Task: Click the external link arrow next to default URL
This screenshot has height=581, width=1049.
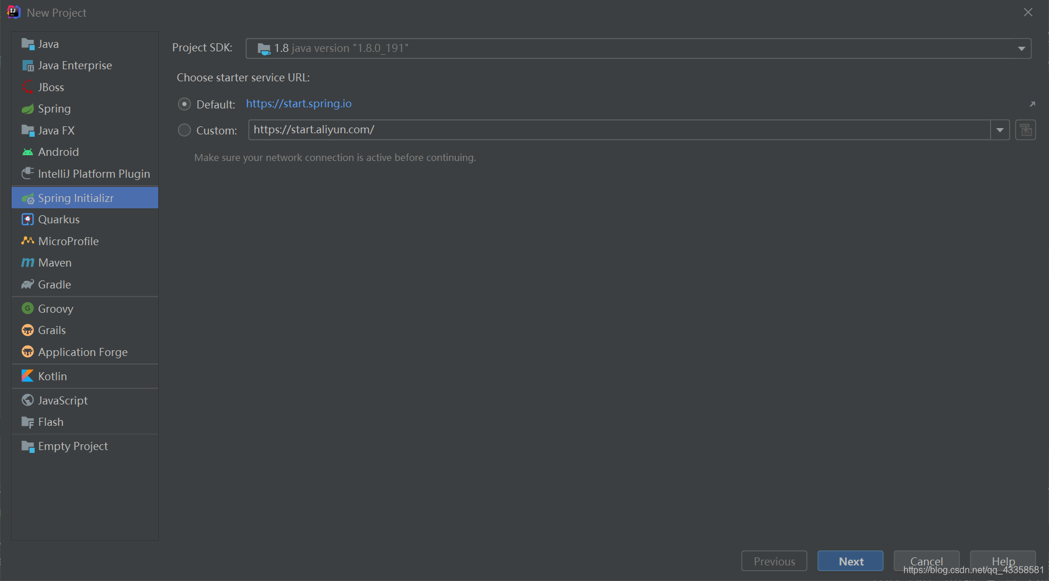Action: [1032, 104]
